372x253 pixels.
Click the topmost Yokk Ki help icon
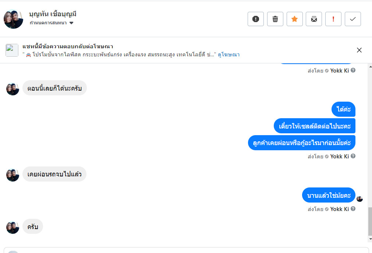(x=353, y=70)
